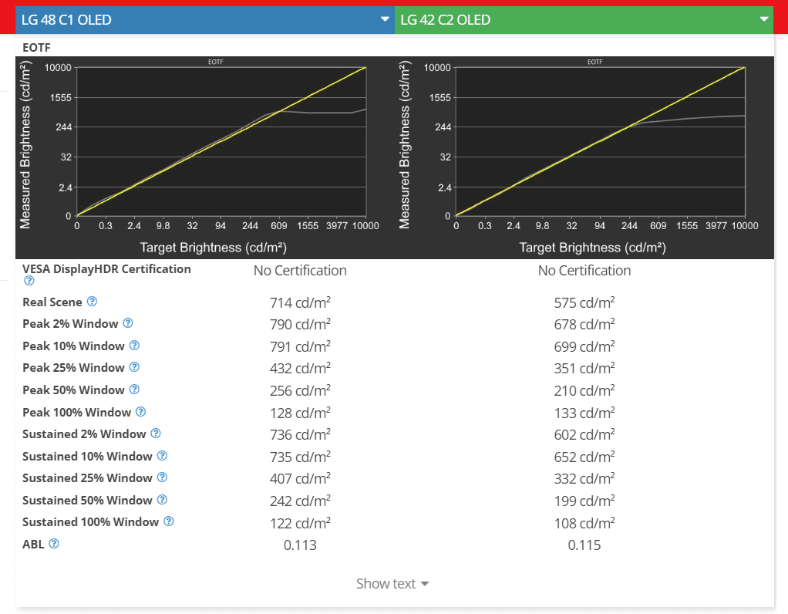Viewport: 788px width, 614px height.
Task: Click the 714 cd/m² Real Scene value
Action: [300, 302]
